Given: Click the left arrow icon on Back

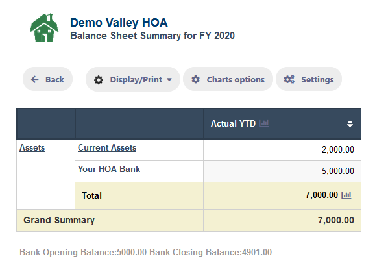Looking at the screenshot, I should 35,79.
